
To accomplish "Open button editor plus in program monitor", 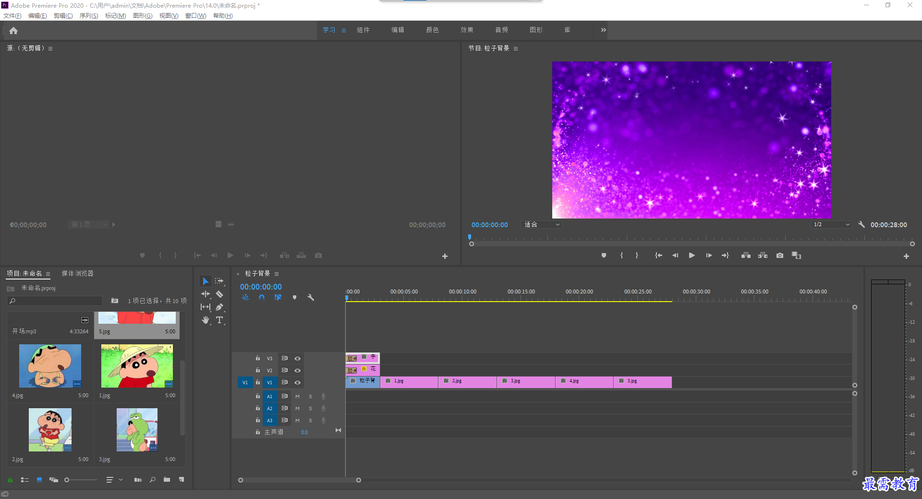I will click(906, 256).
